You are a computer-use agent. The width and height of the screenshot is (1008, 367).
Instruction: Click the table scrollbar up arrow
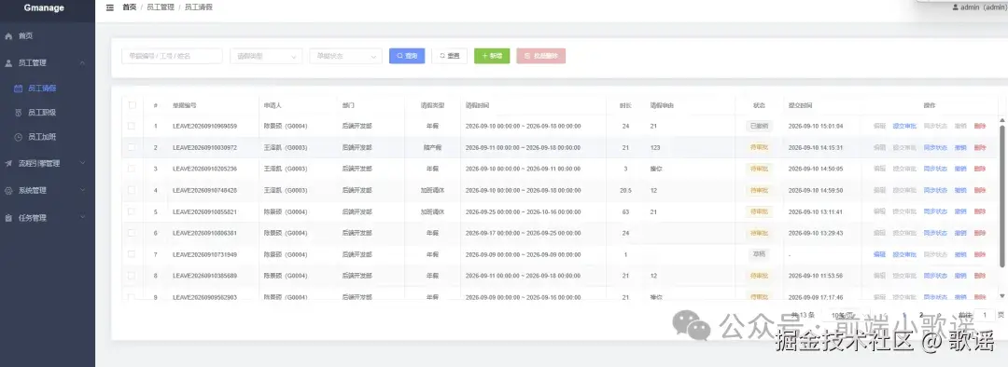(x=1001, y=120)
